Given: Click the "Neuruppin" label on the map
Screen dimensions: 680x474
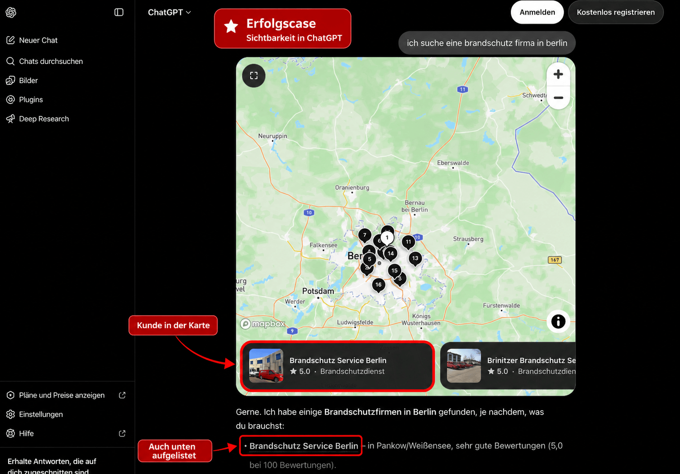Looking at the screenshot, I should click(x=273, y=136).
